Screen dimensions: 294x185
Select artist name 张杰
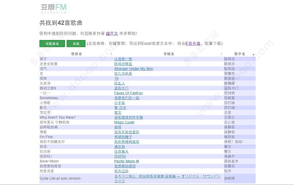(227, 171)
